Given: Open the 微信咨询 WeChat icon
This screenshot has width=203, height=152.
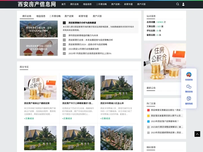Looking at the screenshot, I should point(189,87).
